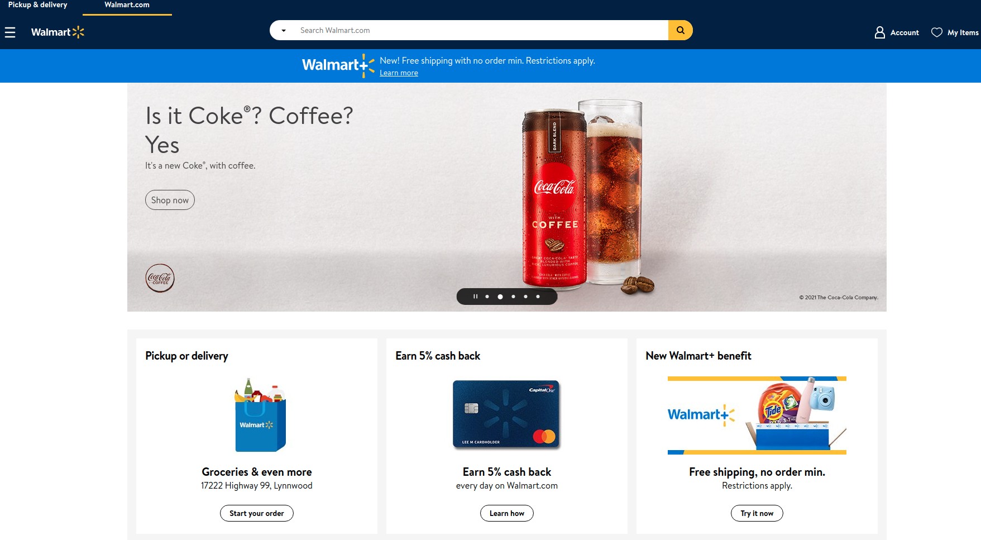Click the yellow search magnifier button
This screenshot has height=540, width=981.
681,30
